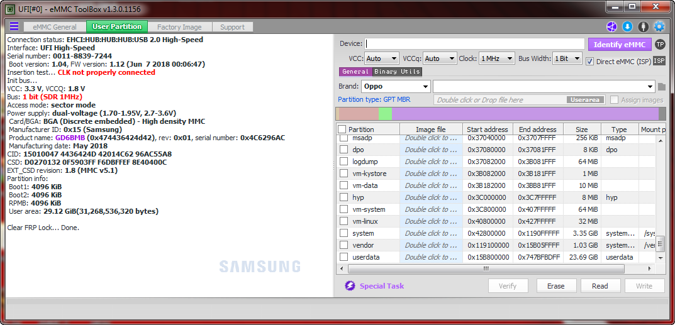Click the vm-system partition name
This screenshot has width=675, height=325.
click(369, 209)
